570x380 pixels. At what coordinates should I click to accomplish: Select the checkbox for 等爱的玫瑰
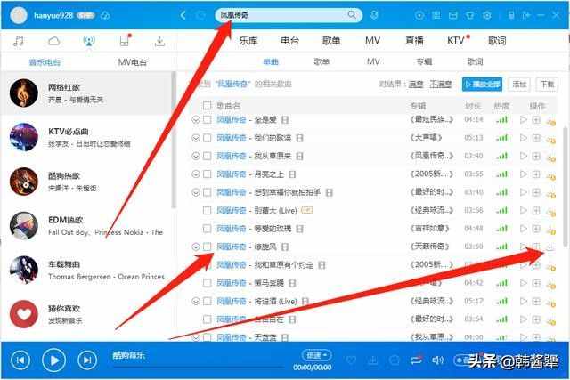(208, 229)
